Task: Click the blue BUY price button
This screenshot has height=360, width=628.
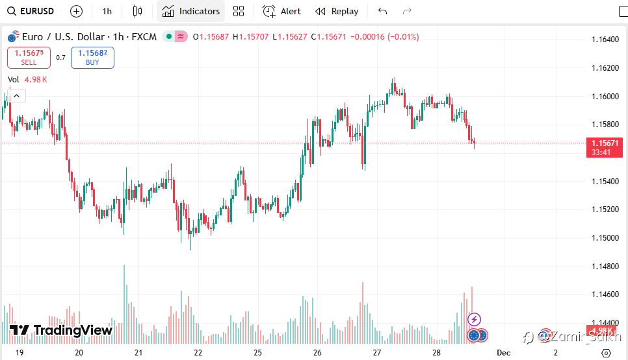Action: (92, 58)
